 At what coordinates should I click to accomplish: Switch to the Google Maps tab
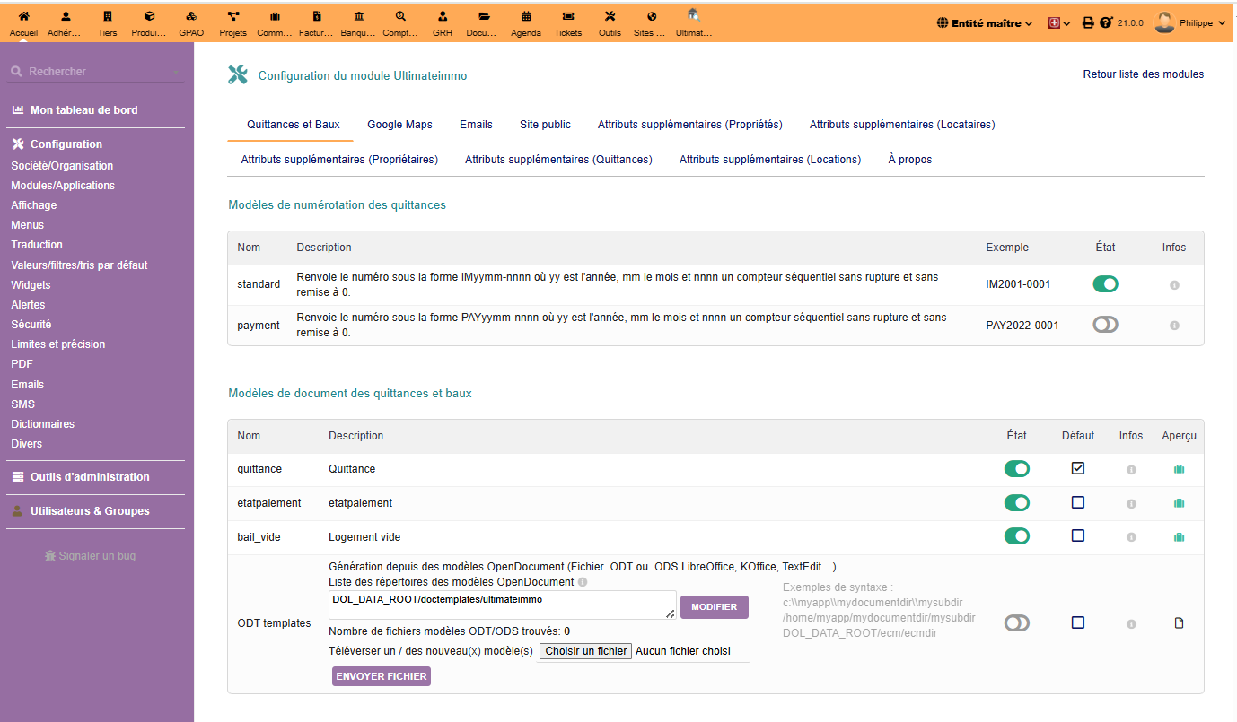399,125
